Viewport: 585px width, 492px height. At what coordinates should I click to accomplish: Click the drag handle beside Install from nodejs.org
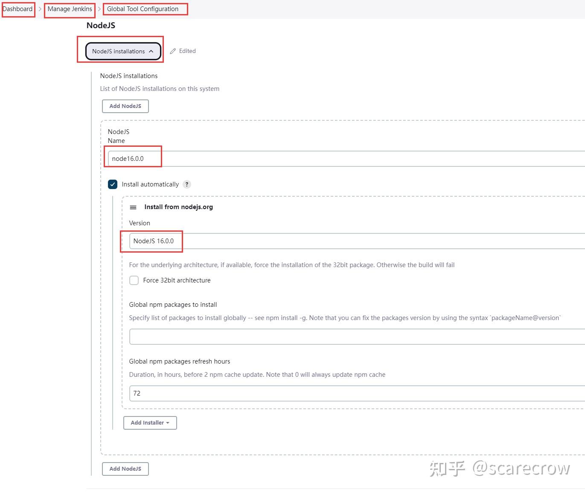click(x=133, y=207)
